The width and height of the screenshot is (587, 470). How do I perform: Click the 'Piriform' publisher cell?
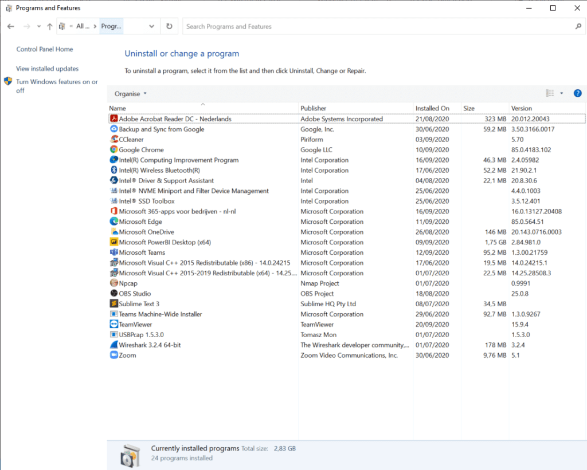point(311,140)
